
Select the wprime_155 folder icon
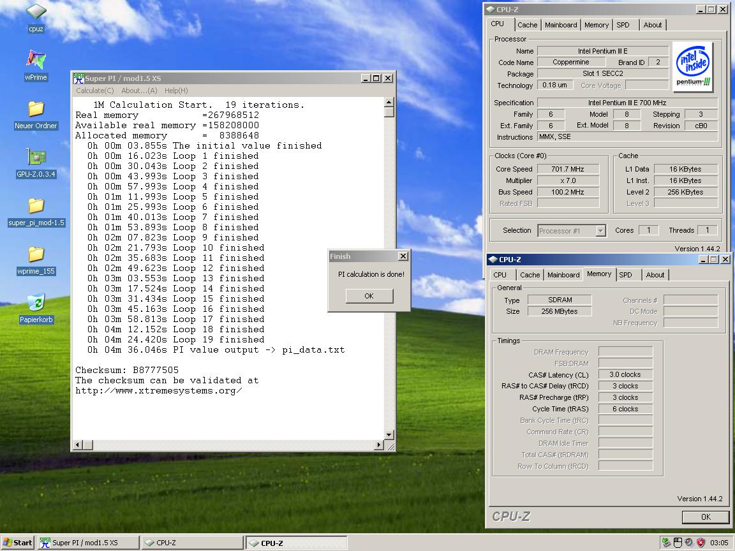coord(36,260)
